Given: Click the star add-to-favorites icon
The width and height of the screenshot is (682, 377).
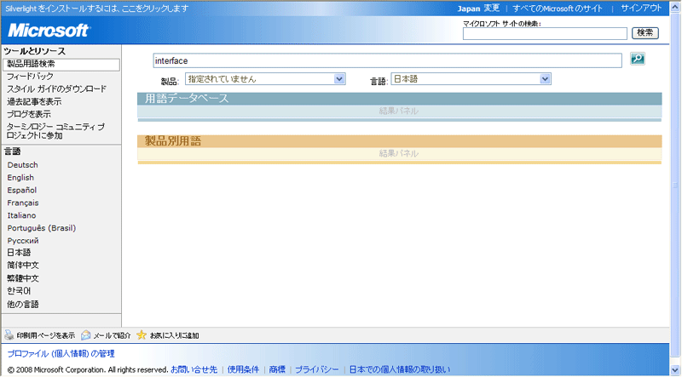Looking at the screenshot, I should pos(142,334).
